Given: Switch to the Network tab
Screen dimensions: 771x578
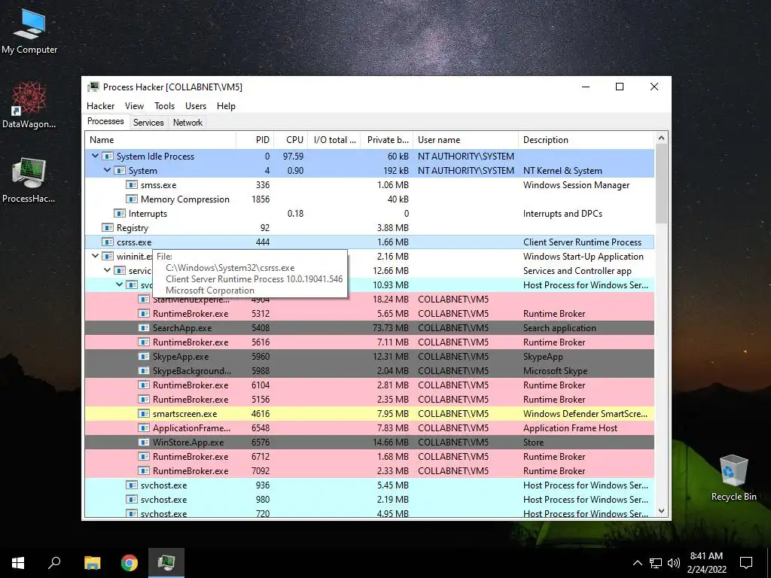Looking at the screenshot, I should [187, 123].
